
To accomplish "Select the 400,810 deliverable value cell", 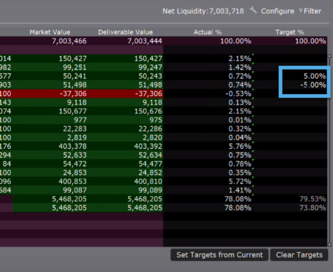I will pyautogui.click(x=148, y=181).
